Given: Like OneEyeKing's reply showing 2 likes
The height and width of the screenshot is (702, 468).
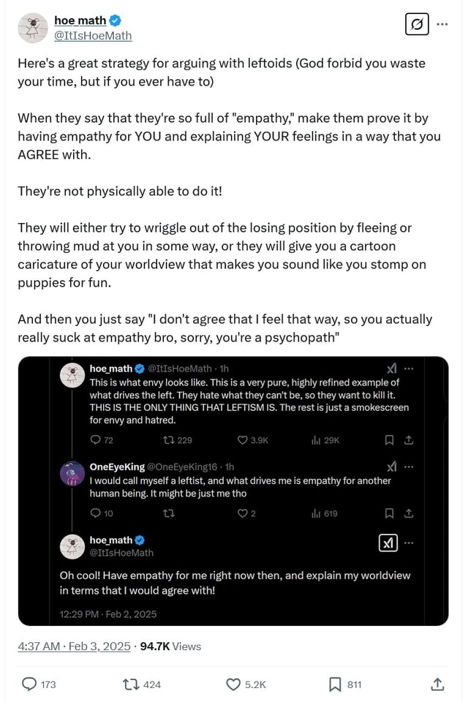Looking at the screenshot, I should click(243, 513).
